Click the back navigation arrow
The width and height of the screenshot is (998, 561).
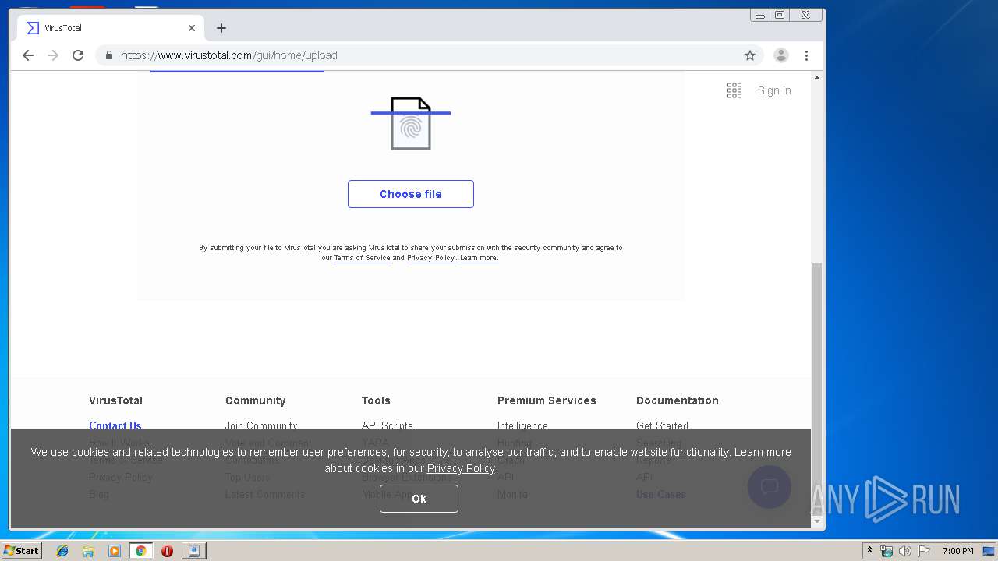click(x=28, y=55)
